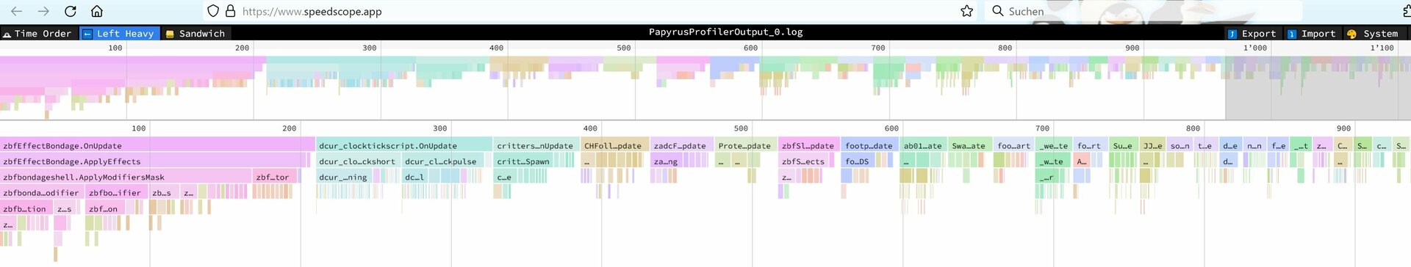Select zbfbonda…odifier frame
The width and height of the screenshot is (1411, 267).
pyautogui.click(x=42, y=192)
